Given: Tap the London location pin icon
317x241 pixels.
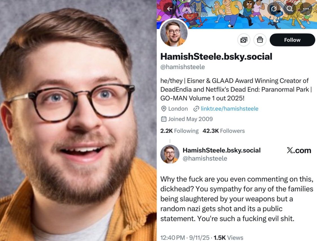Looking at the screenshot, I should pos(163,109).
